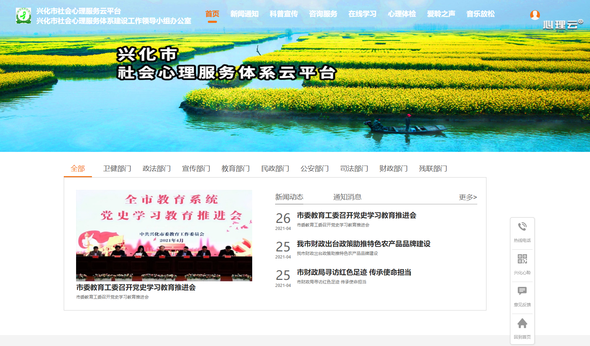This screenshot has height=346, width=590.
Task: Click the green ribbon site logo
Action: click(24, 16)
